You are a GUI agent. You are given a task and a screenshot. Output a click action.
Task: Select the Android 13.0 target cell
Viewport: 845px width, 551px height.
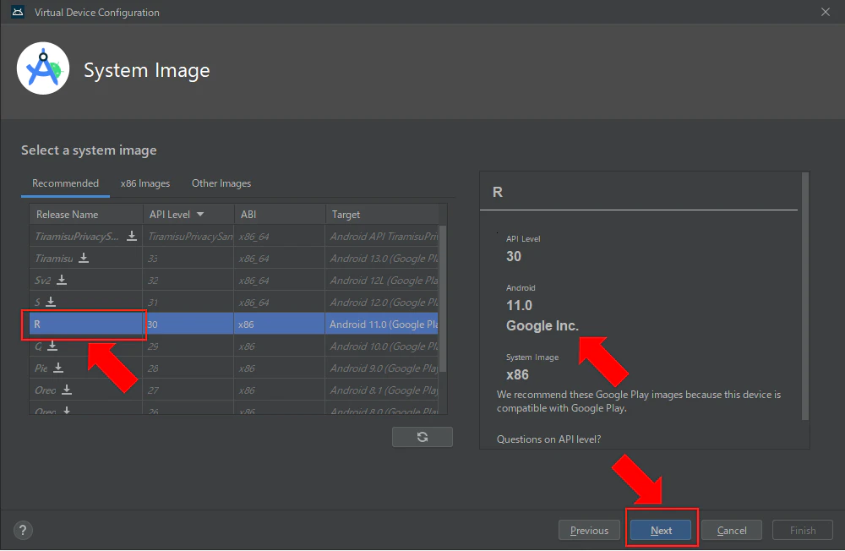[382, 259]
